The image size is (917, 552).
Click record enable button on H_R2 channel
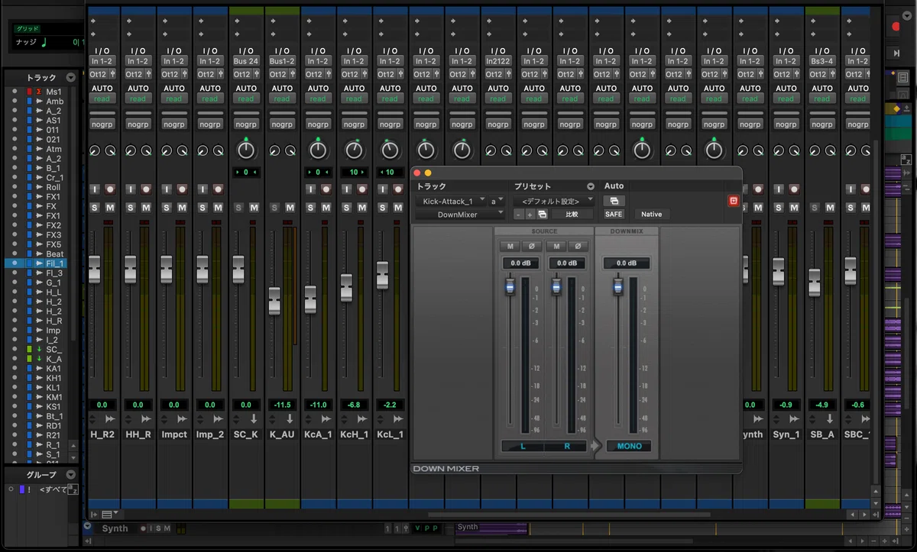click(110, 189)
